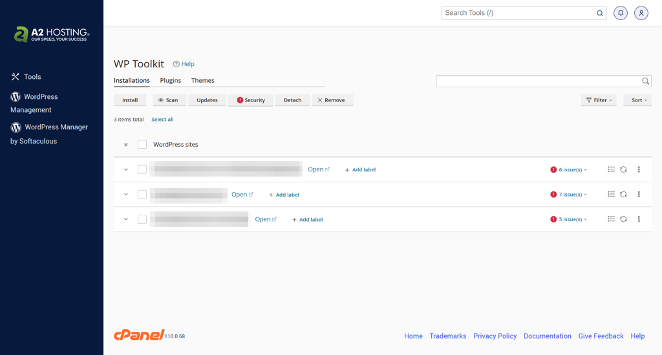Screen dimensions: 662x355
Task: Click the Help link in footer
Action: [637, 336]
